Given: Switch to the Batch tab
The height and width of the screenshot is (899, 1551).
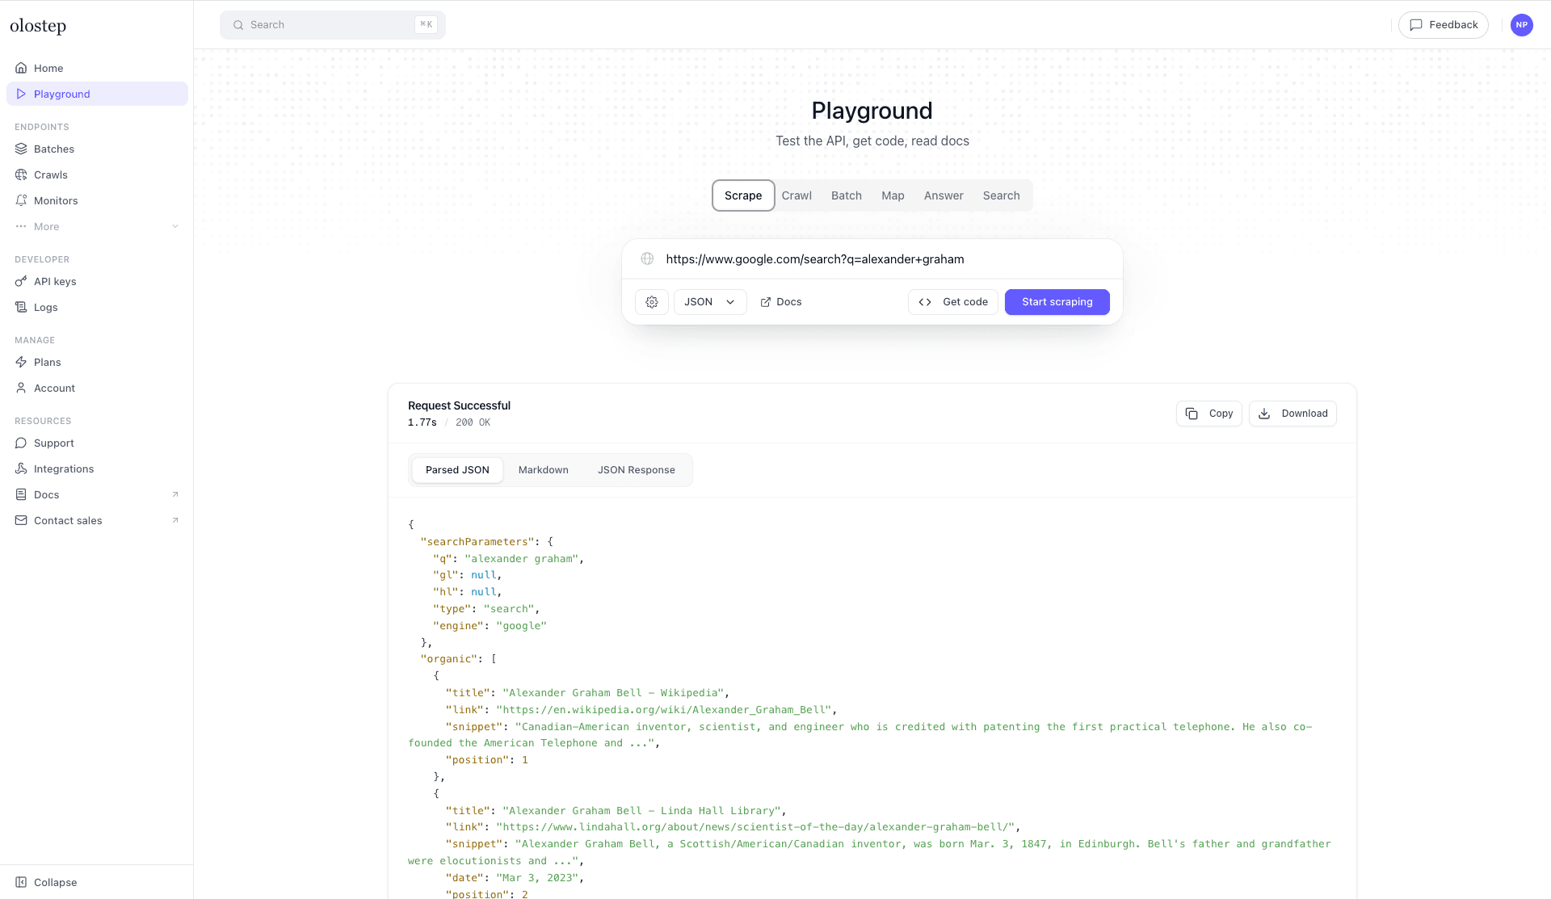Looking at the screenshot, I should coord(846,195).
